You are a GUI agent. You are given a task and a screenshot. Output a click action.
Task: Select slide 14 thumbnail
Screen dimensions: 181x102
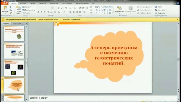point(14,68)
